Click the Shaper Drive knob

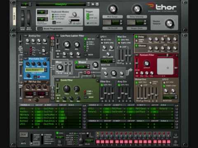tap(95, 65)
